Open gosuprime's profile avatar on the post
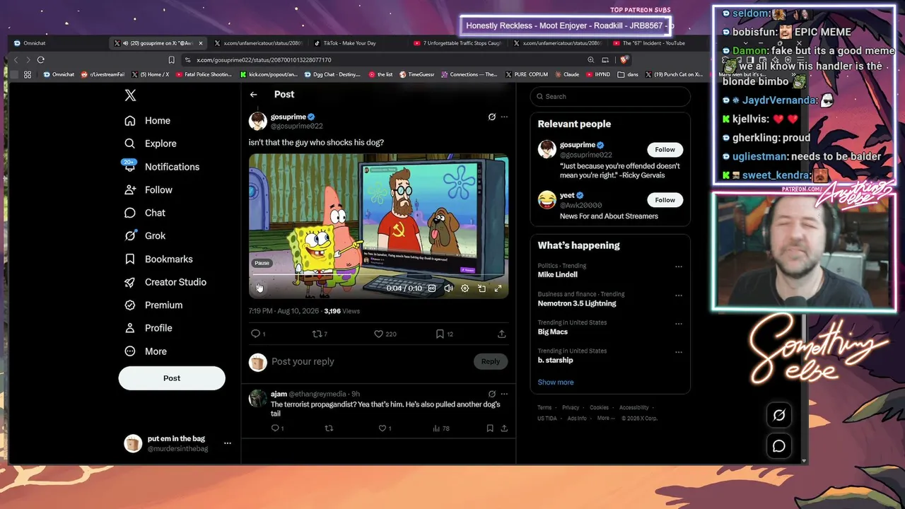Viewport: 905px width, 509px height. point(257,121)
